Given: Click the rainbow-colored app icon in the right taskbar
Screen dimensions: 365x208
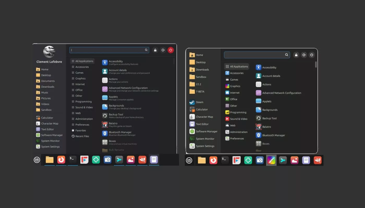Looking at the screenshot, I should coord(271,160).
